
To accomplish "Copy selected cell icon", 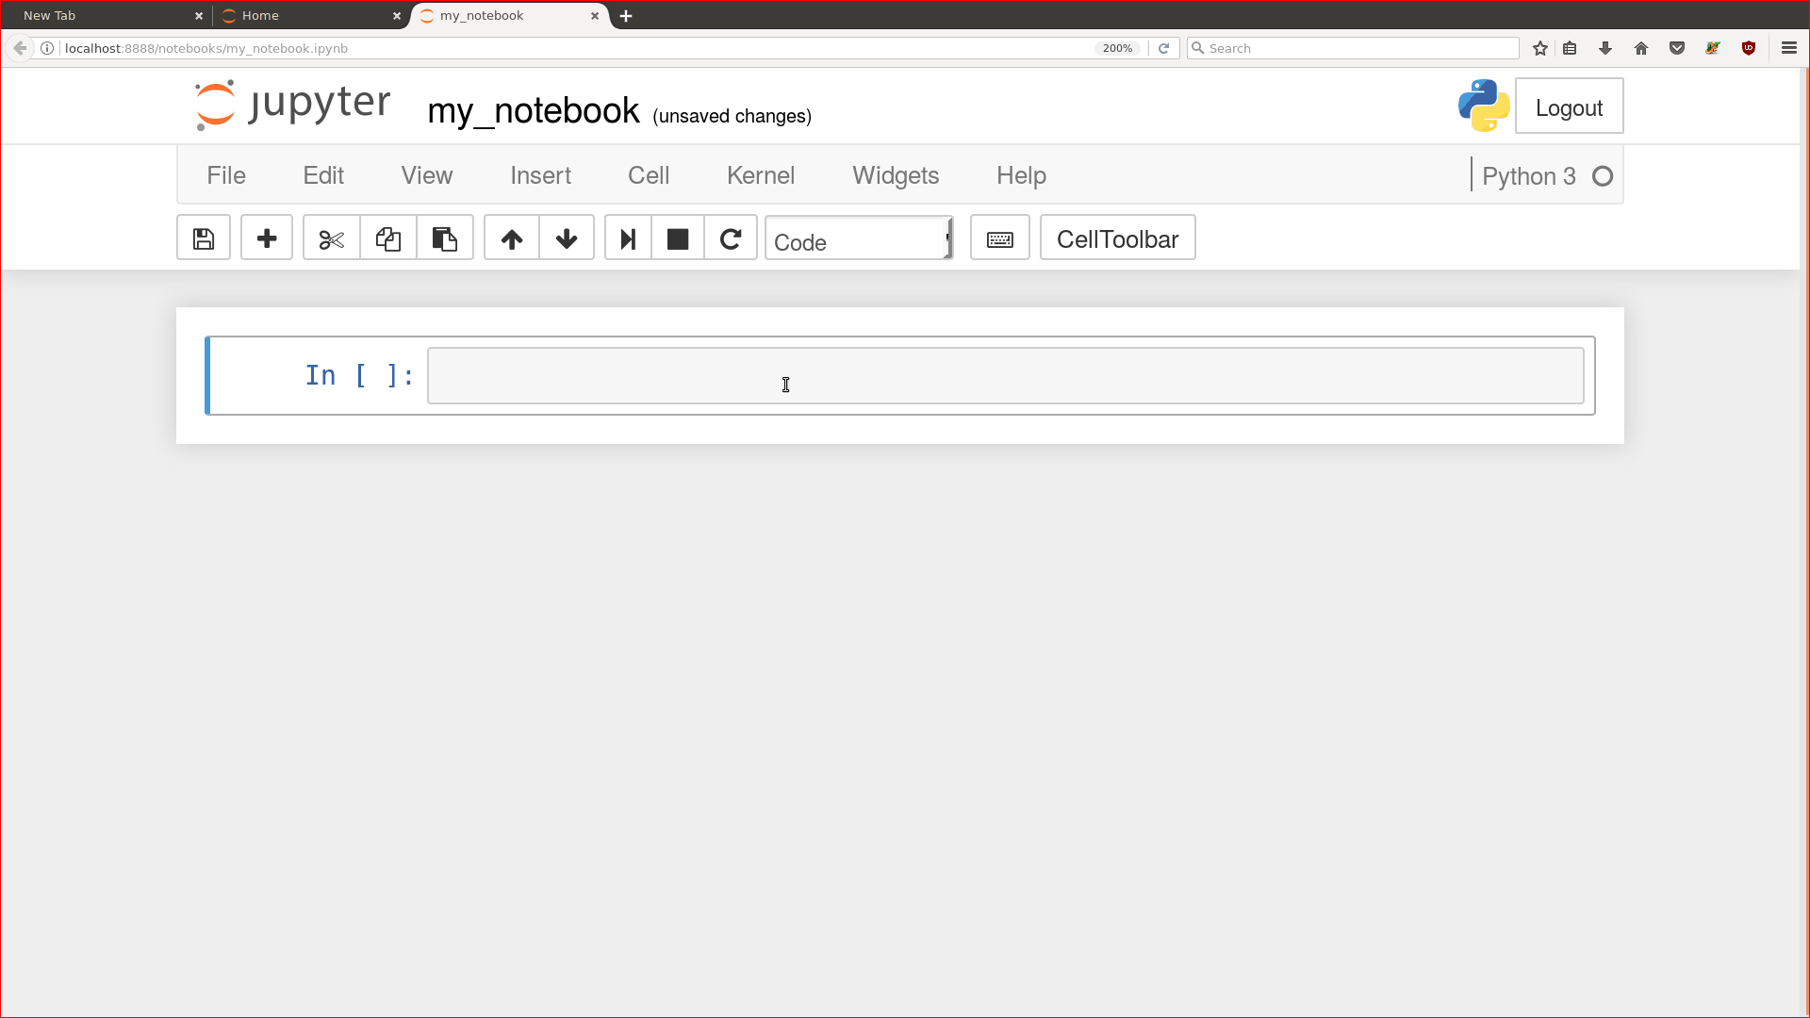I will (x=388, y=238).
